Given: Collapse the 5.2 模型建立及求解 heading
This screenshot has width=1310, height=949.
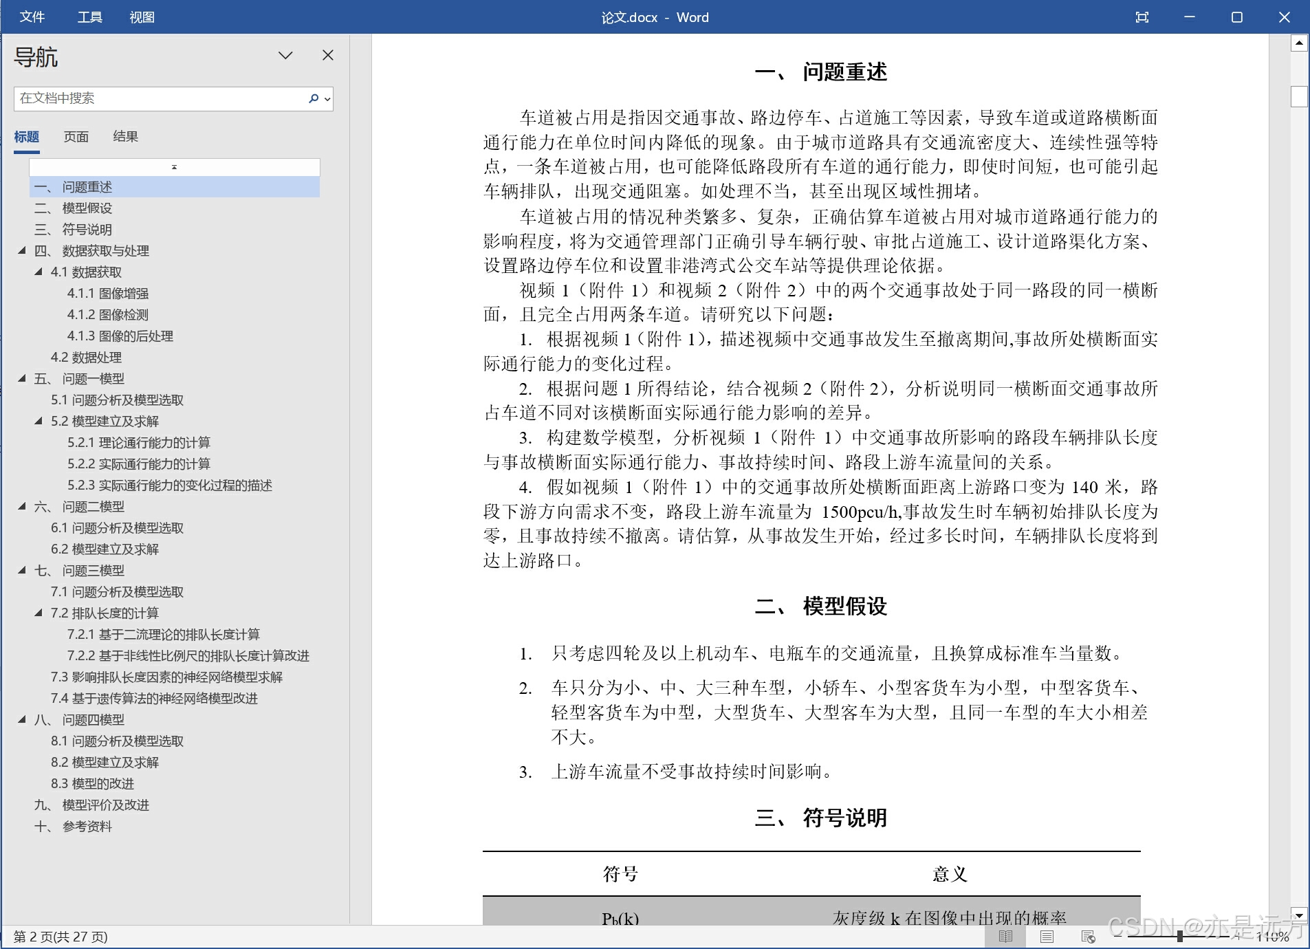Looking at the screenshot, I should click(39, 422).
